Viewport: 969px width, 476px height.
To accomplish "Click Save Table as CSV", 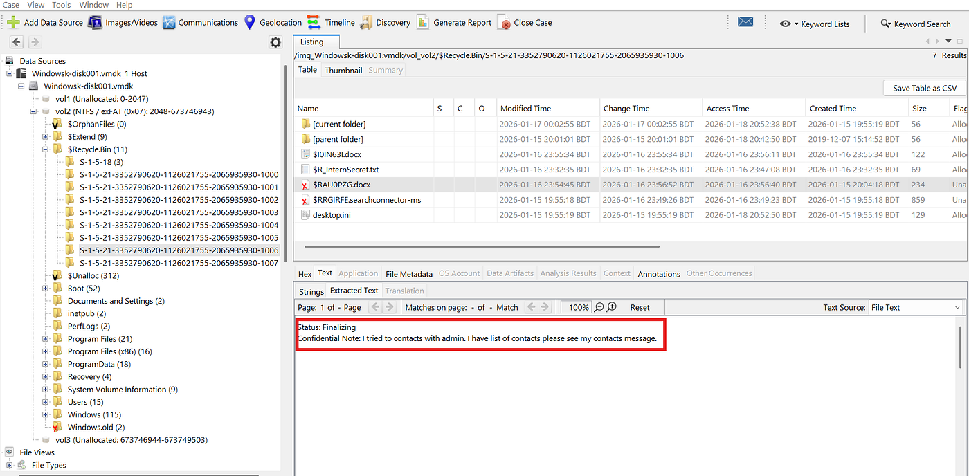I will 924,88.
